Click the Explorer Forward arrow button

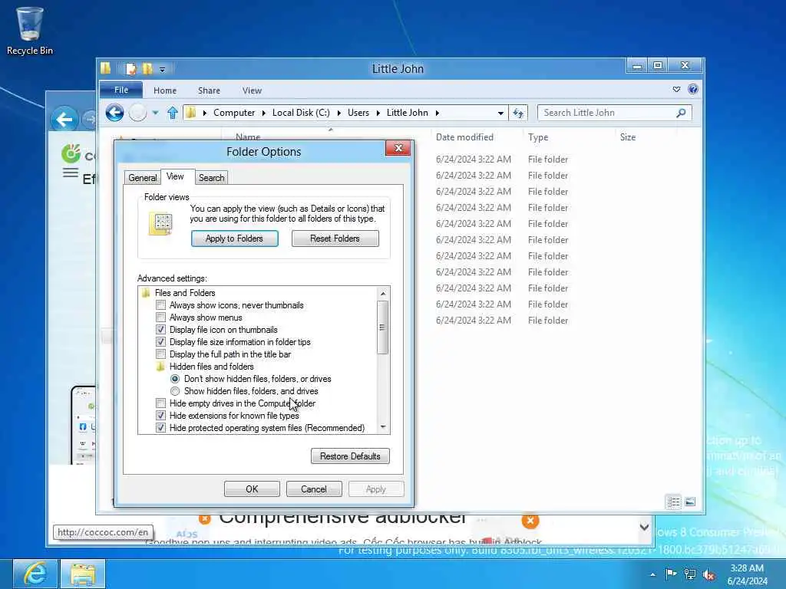137,113
